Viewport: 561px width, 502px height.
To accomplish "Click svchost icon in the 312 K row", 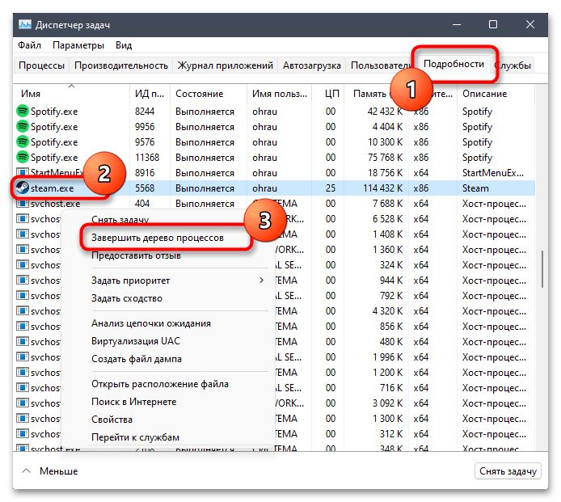I will 22,433.
